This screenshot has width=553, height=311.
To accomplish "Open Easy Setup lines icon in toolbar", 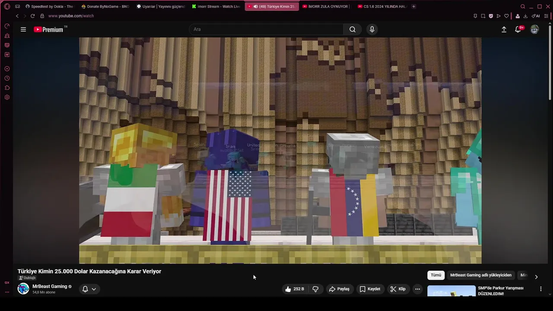I will coord(547,16).
